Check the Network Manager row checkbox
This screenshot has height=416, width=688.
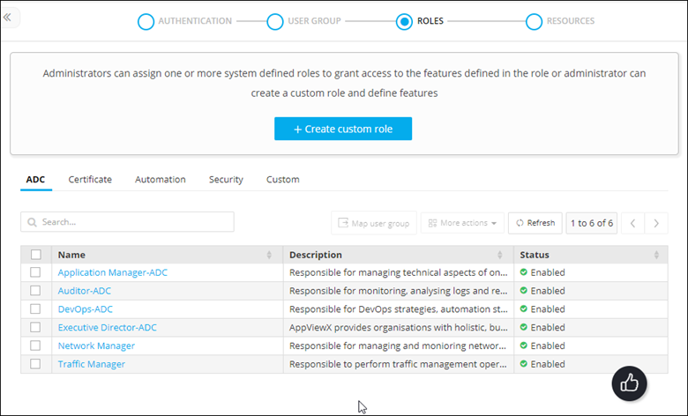click(35, 345)
